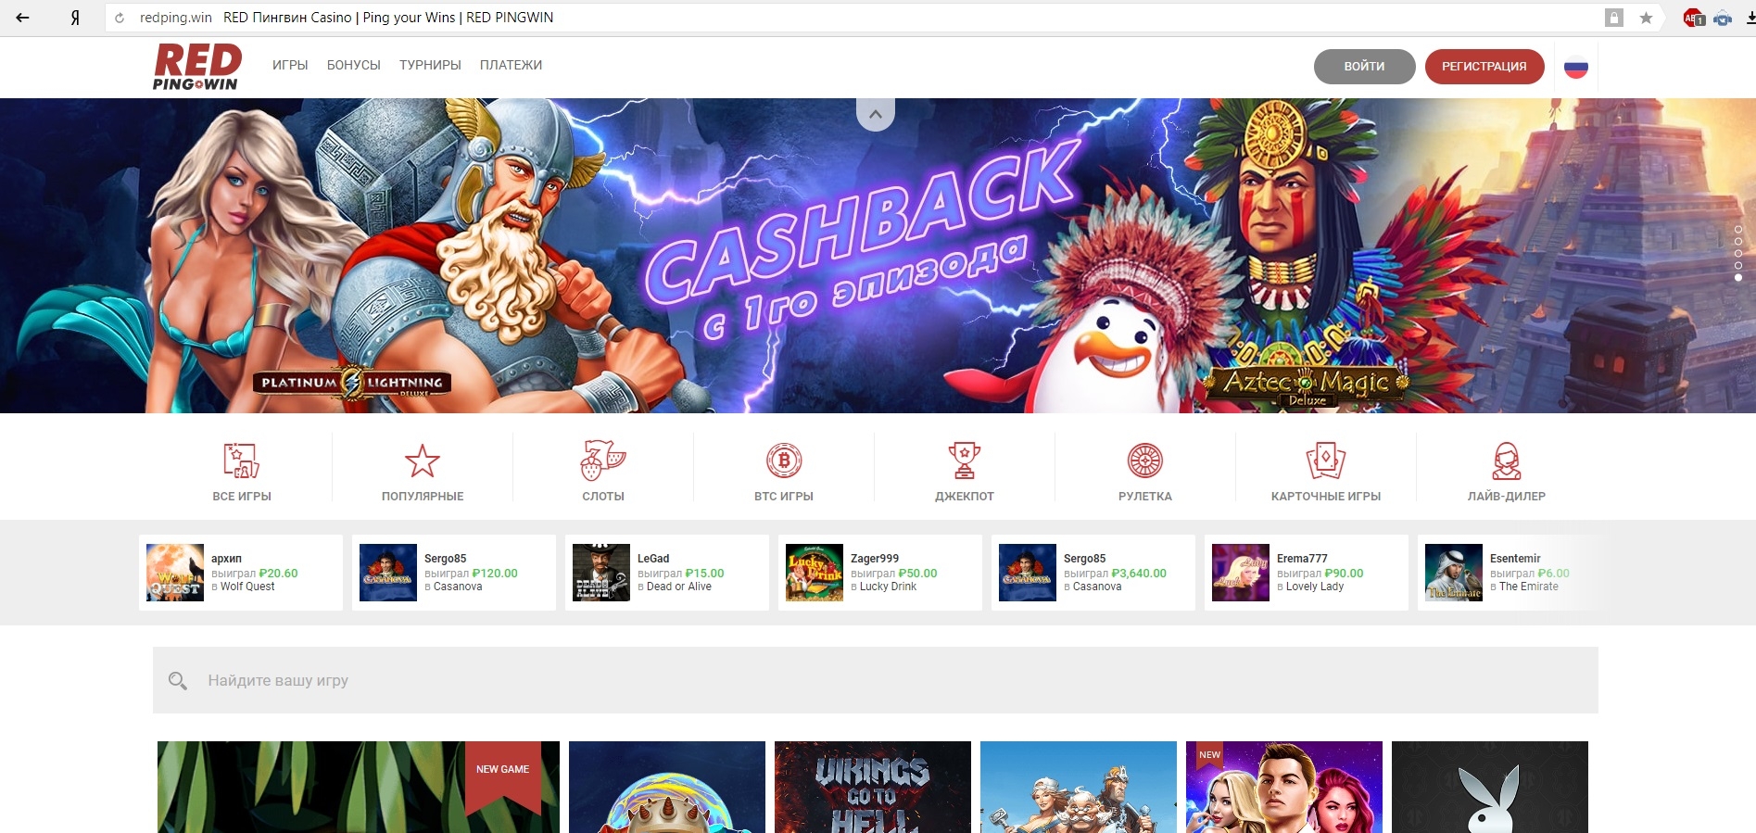Open the ЛАЙВ-ДИЛЕР headset icon
This screenshot has height=833, width=1756.
point(1507,461)
